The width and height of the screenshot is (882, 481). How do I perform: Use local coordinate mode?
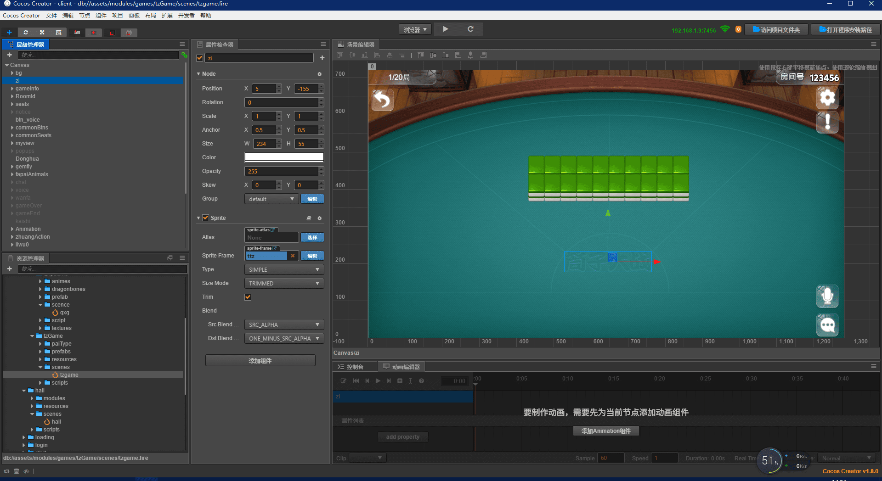pyautogui.click(x=113, y=33)
